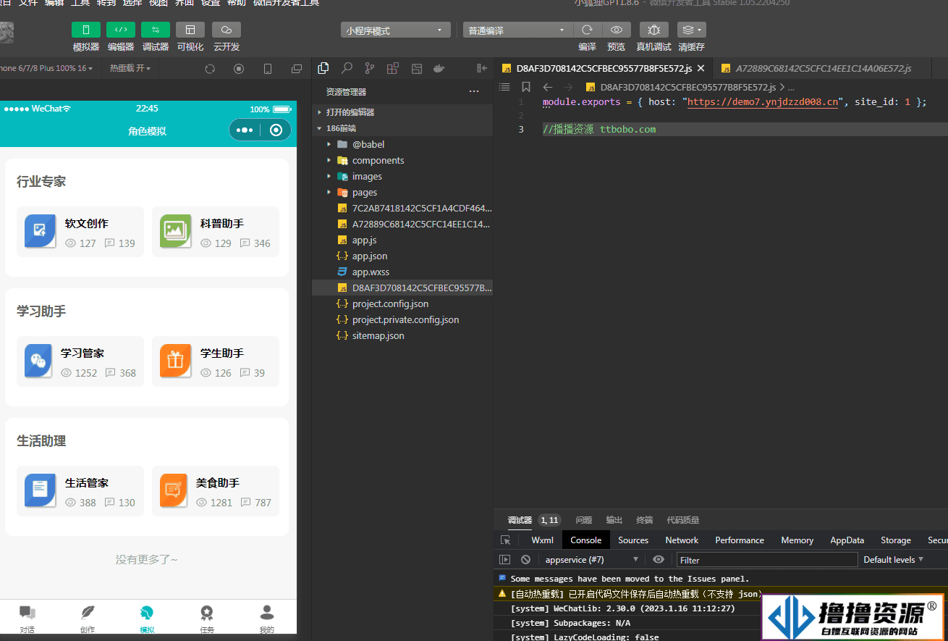This screenshot has height=641, width=948.
Task: Click the editor bookmark icon
Action: [526, 87]
